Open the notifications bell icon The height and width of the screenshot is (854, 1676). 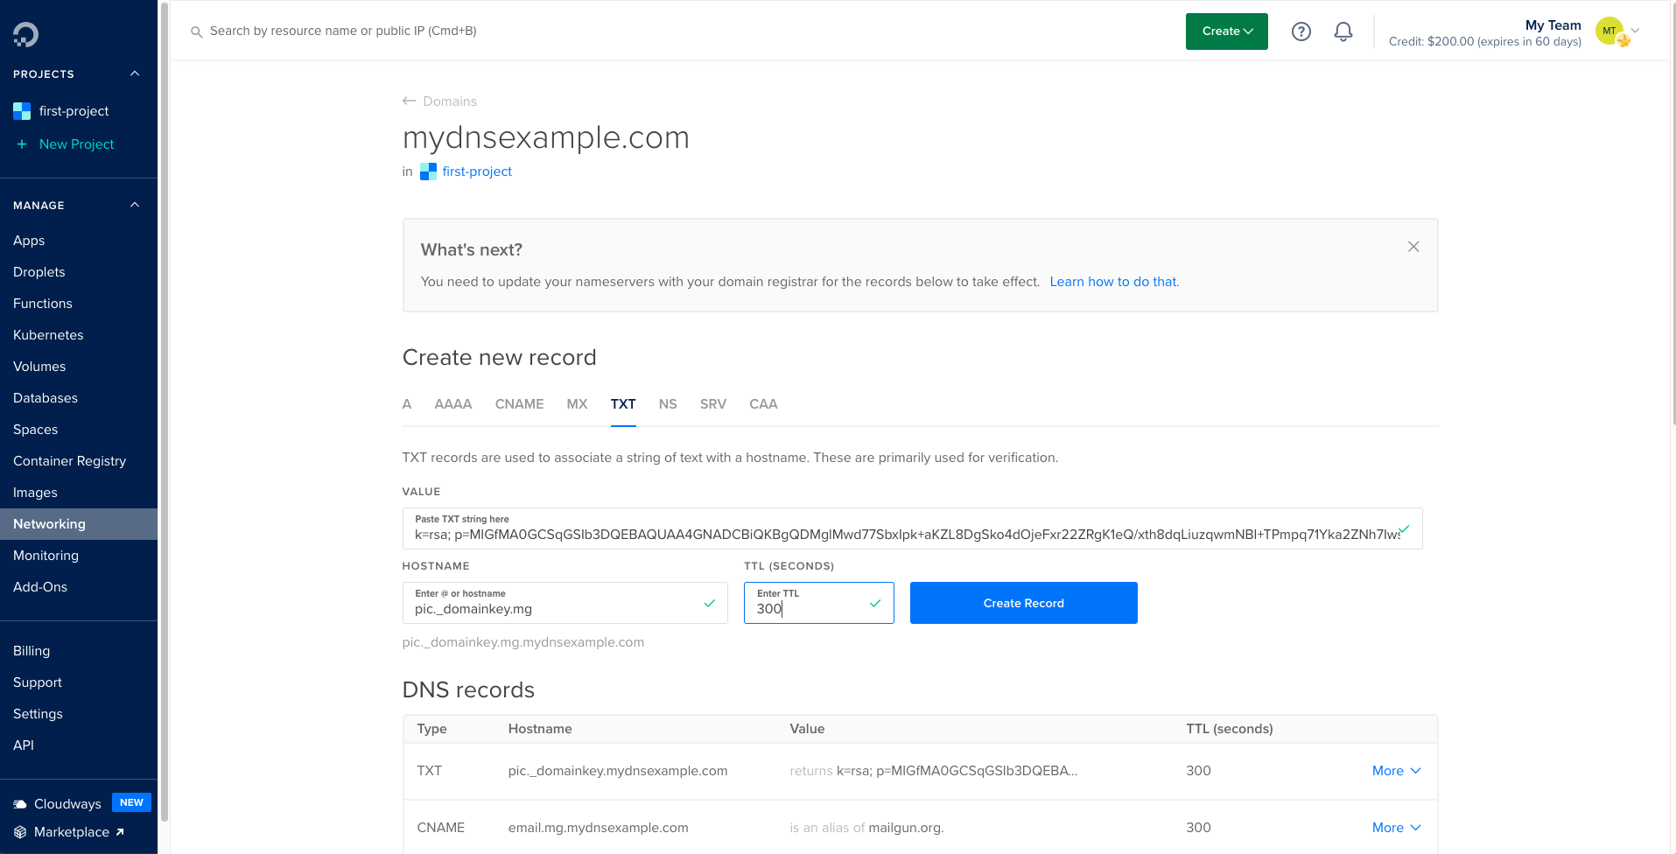[x=1343, y=31]
